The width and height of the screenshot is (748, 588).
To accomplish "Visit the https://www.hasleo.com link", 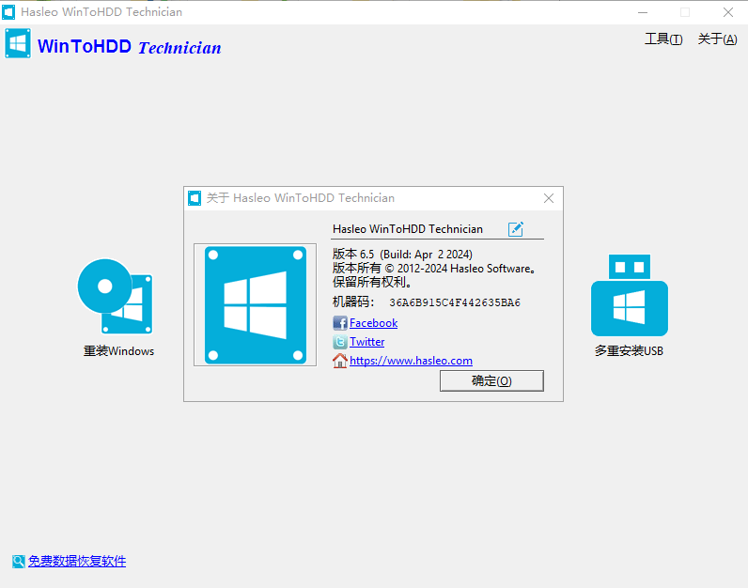I will (x=411, y=361).
